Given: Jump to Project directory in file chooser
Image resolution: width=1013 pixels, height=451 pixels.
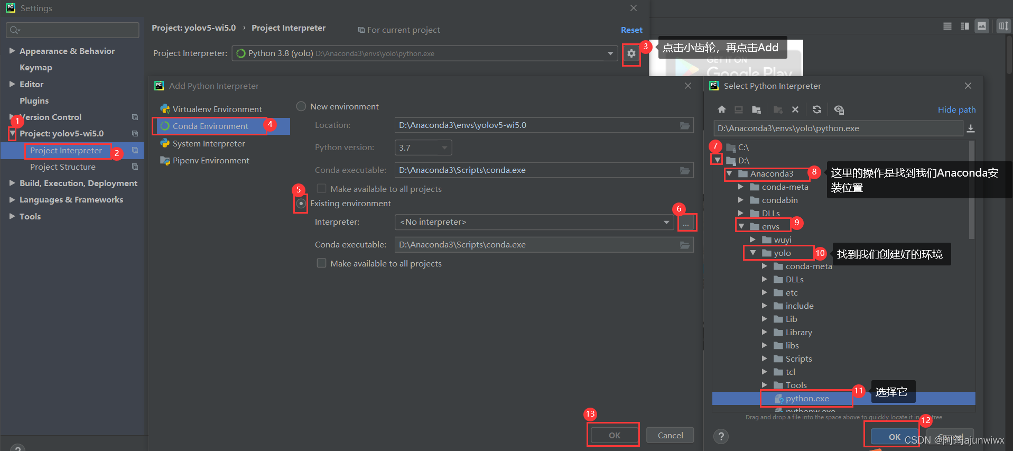Looking at the screenshot, I should [756, 109].
